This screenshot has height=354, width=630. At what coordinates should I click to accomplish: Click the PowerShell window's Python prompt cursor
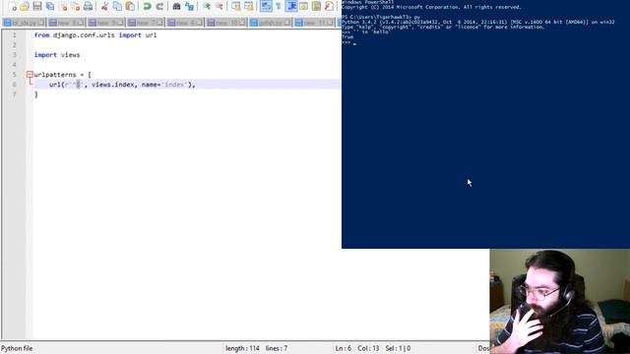pos(354,43)
